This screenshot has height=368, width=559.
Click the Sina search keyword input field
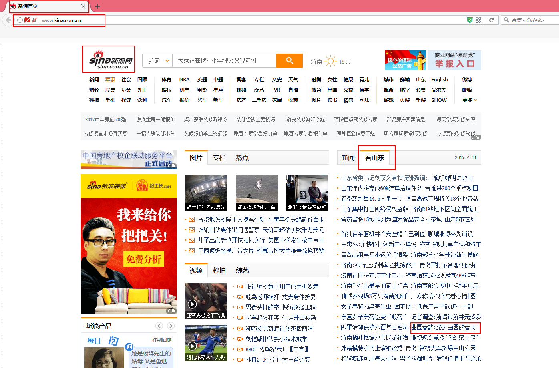click(x=224, y=61)
